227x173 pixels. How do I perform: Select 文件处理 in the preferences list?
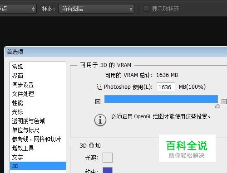pos(38,94)
